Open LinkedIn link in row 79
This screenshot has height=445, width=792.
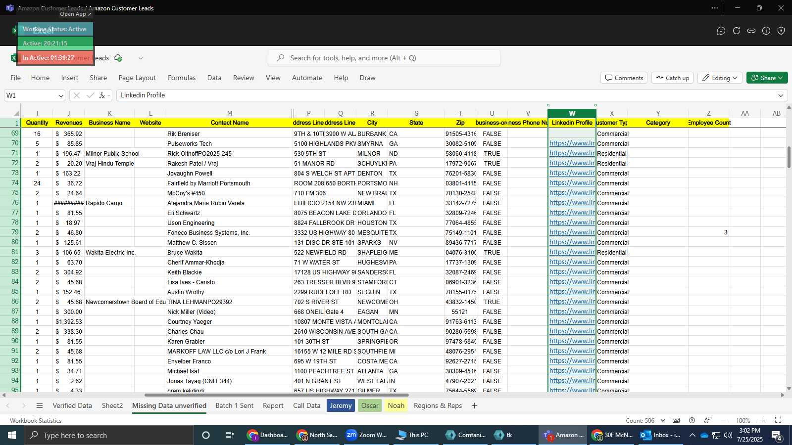[572, 232]
